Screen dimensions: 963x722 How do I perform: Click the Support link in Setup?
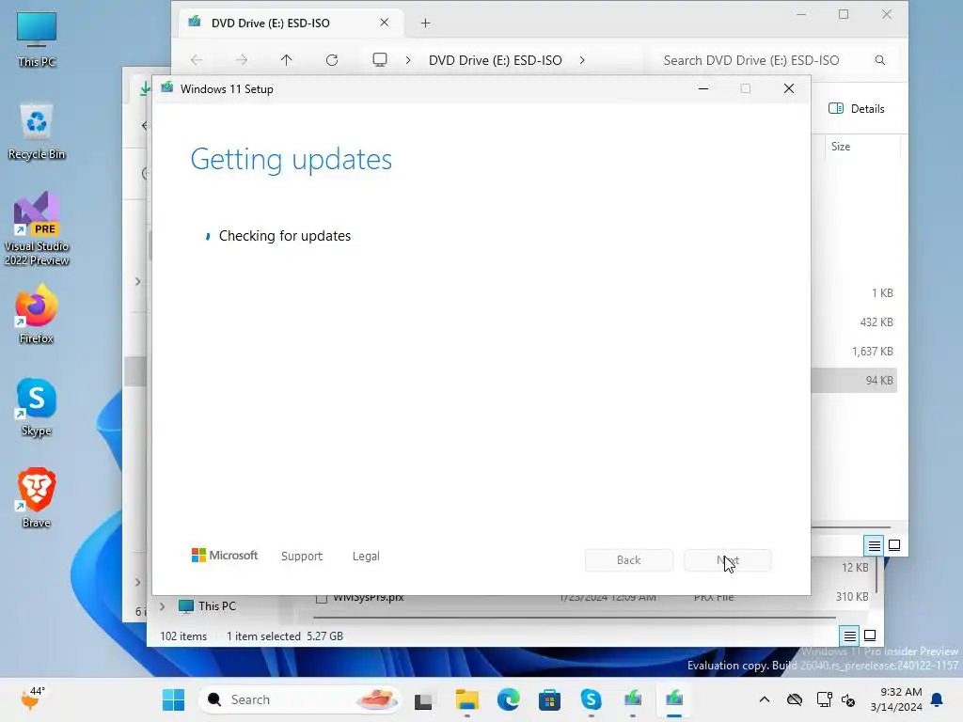point(302,557)
